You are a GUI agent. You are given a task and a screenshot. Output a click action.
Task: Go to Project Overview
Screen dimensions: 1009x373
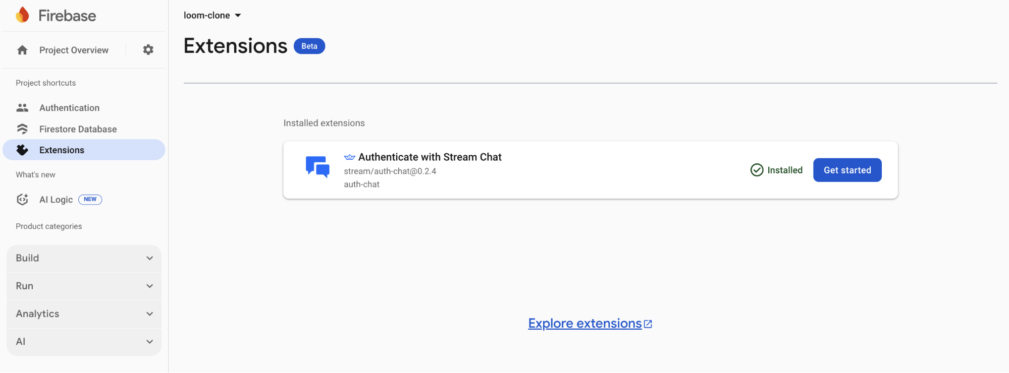click(x=74, y=50)
